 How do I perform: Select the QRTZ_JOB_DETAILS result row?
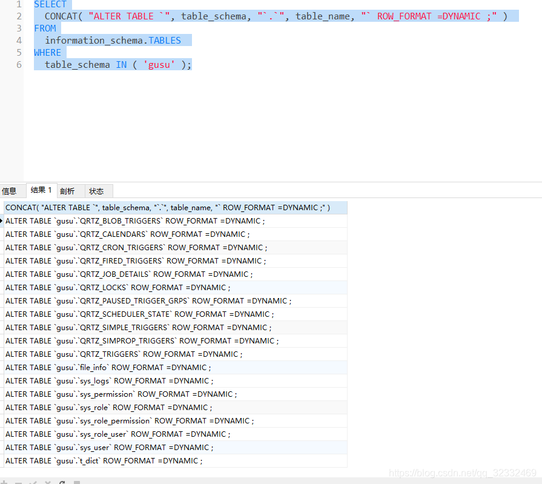[176, 274]
